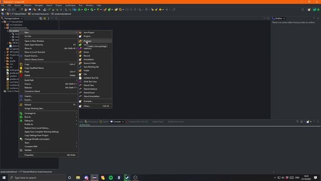321x181 pixels.
Task: Open Properties from the context menu
Action: [x=49, y=155]
